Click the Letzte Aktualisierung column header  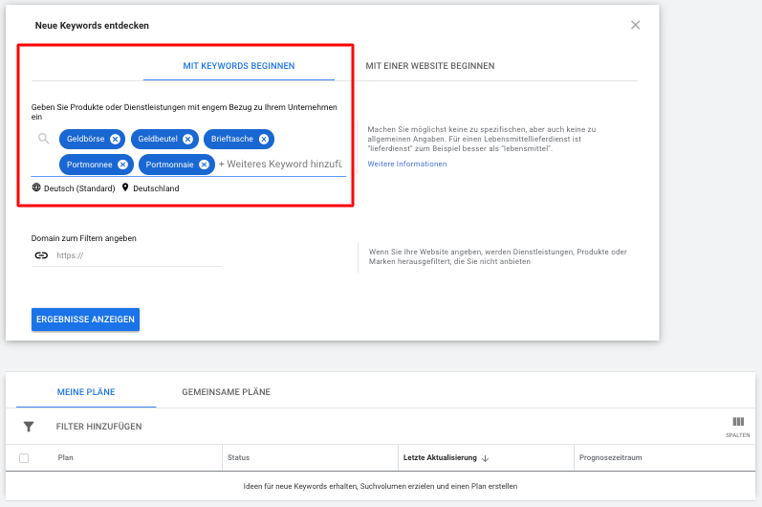pos(440,457)
